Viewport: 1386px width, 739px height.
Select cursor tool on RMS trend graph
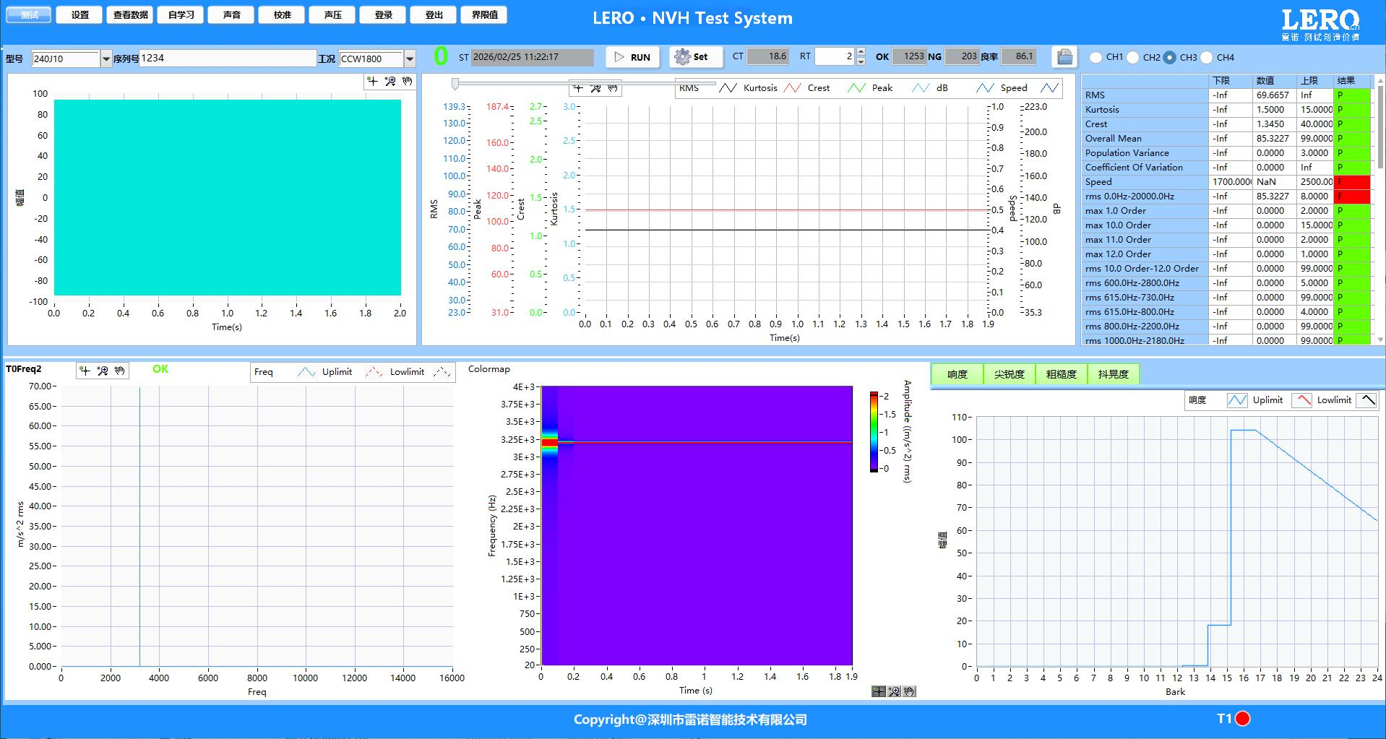(x=578, y=88)
